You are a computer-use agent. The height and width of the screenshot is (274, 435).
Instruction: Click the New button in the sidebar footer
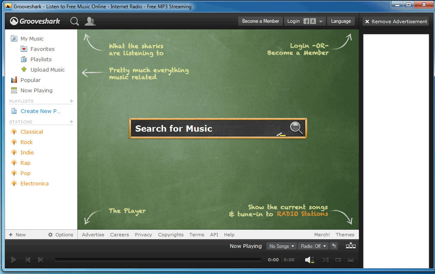click(x=17, y=235)
